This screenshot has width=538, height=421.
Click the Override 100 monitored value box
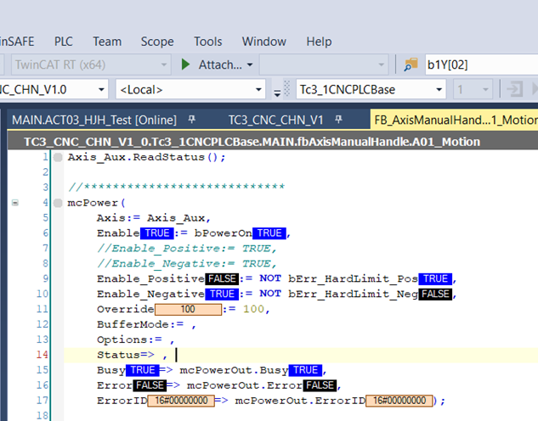188,309
